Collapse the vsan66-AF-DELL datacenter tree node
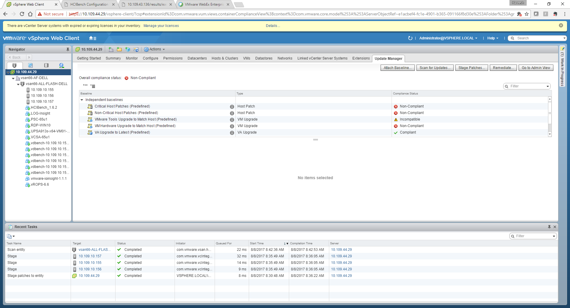Screen dimensions: 570x308 click(x=13, y=78)
